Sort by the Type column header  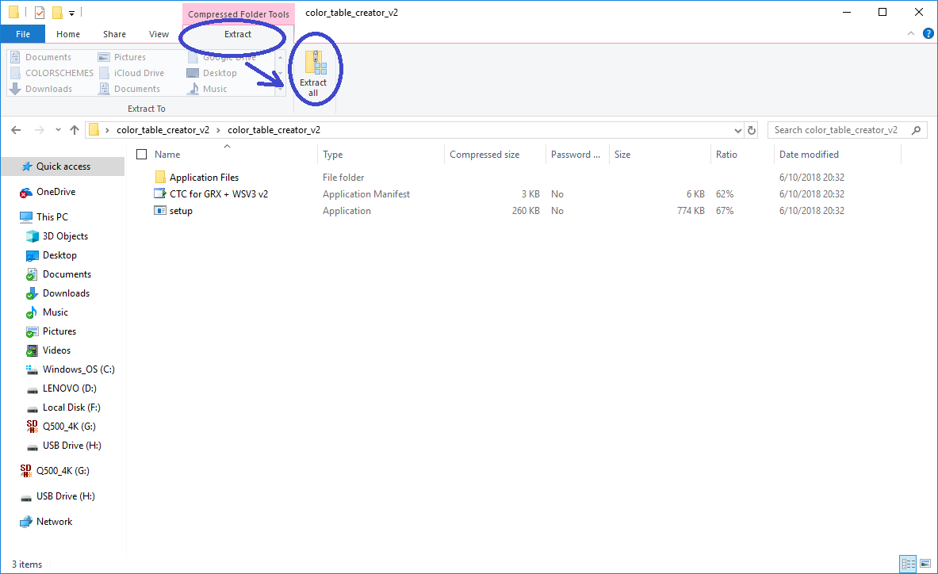[332, 155]
